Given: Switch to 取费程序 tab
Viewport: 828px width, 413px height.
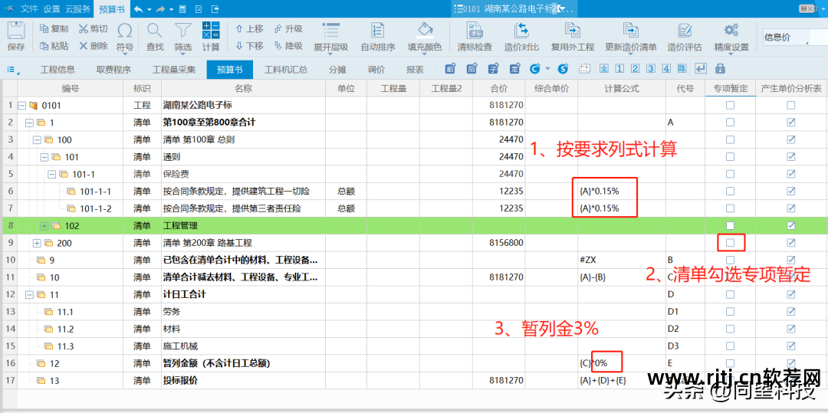Looking at the screenshot, I should pos(113,69).
